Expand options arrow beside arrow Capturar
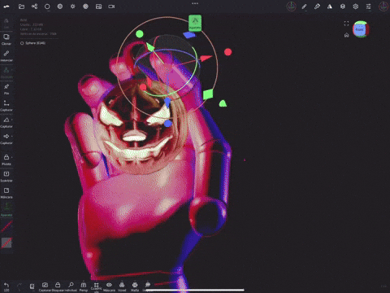Image resolution: width=390 pixels, height=293 pixels. pos(12,136)
